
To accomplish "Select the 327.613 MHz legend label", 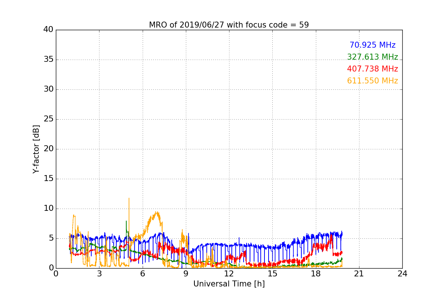I will point(372,57).
